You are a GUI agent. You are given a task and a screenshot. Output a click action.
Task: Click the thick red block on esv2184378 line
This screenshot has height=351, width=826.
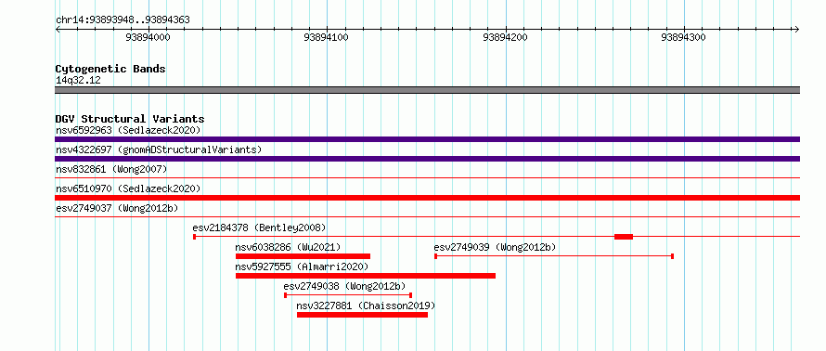pos(624,237)
